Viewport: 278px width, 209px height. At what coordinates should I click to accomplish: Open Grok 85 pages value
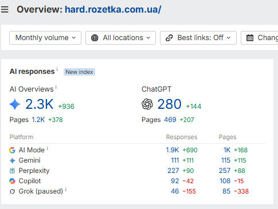point(226,191)
